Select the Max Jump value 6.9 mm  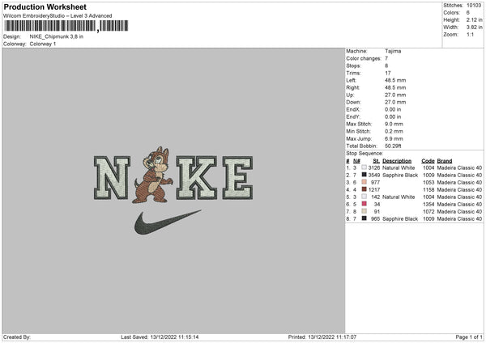coord(394,138)
